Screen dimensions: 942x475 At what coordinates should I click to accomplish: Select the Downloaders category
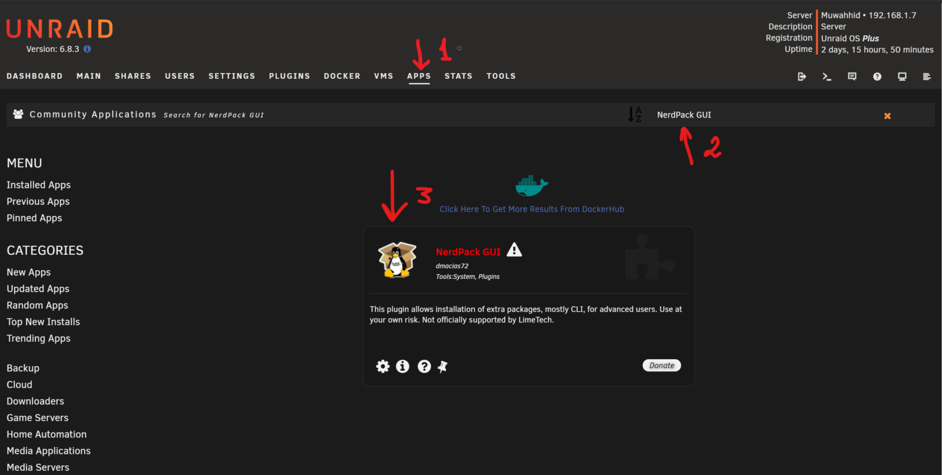pyautogui.click(x=35, y=401)
